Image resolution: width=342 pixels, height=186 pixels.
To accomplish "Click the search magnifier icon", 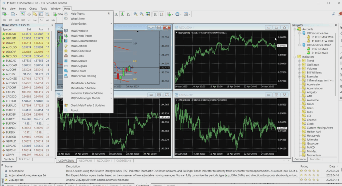I will point(334,14).
